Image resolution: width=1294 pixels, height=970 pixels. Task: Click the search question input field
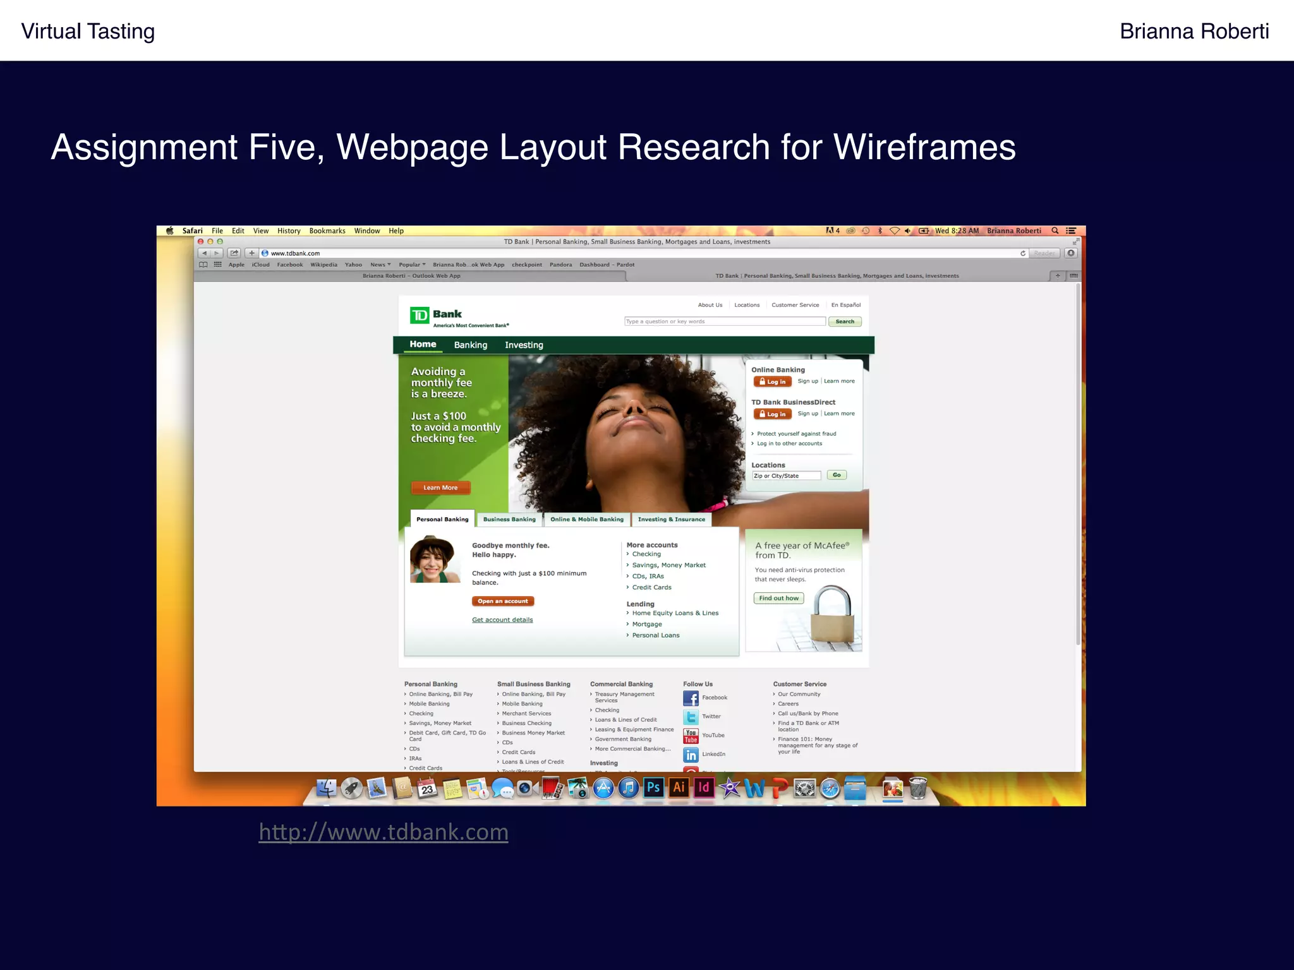coord(725,321)
